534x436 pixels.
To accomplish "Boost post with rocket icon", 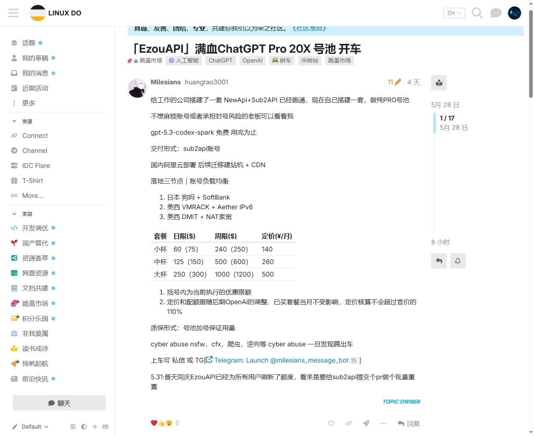I will 366,423.
